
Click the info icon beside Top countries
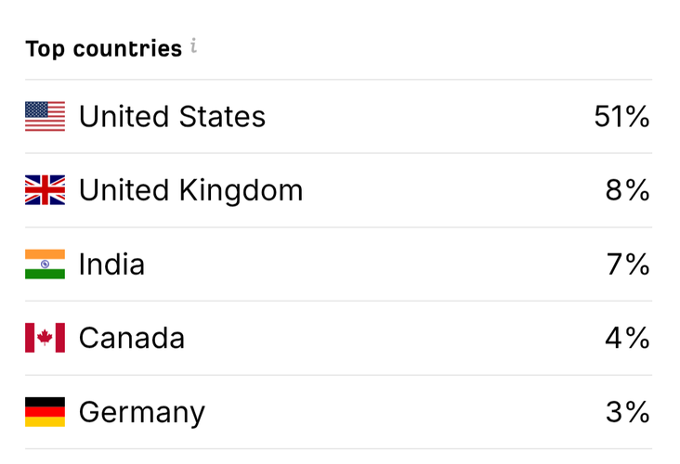pyautogui.click(x=193, y=45)
